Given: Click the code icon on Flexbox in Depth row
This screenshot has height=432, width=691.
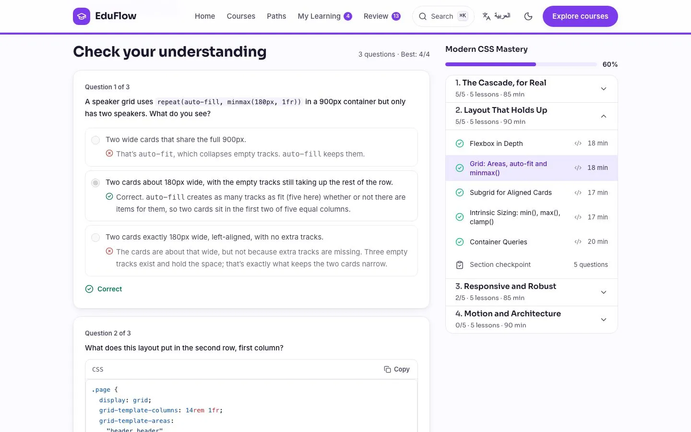Looking at the screenshot, I should 578,144.
